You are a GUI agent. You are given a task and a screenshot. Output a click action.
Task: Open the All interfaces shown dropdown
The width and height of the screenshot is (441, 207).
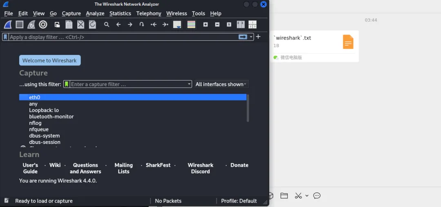click(x=222, y=84)
